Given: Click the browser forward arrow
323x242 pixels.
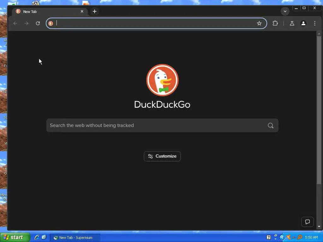Looking at the screenshot, I should 26,23.
